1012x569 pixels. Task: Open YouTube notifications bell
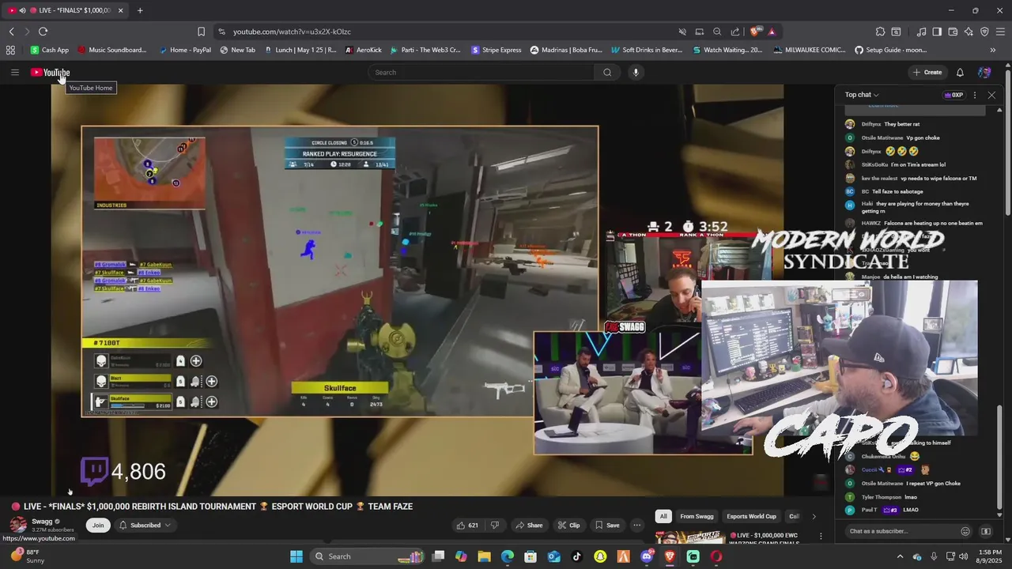click(x=960, y=72)
